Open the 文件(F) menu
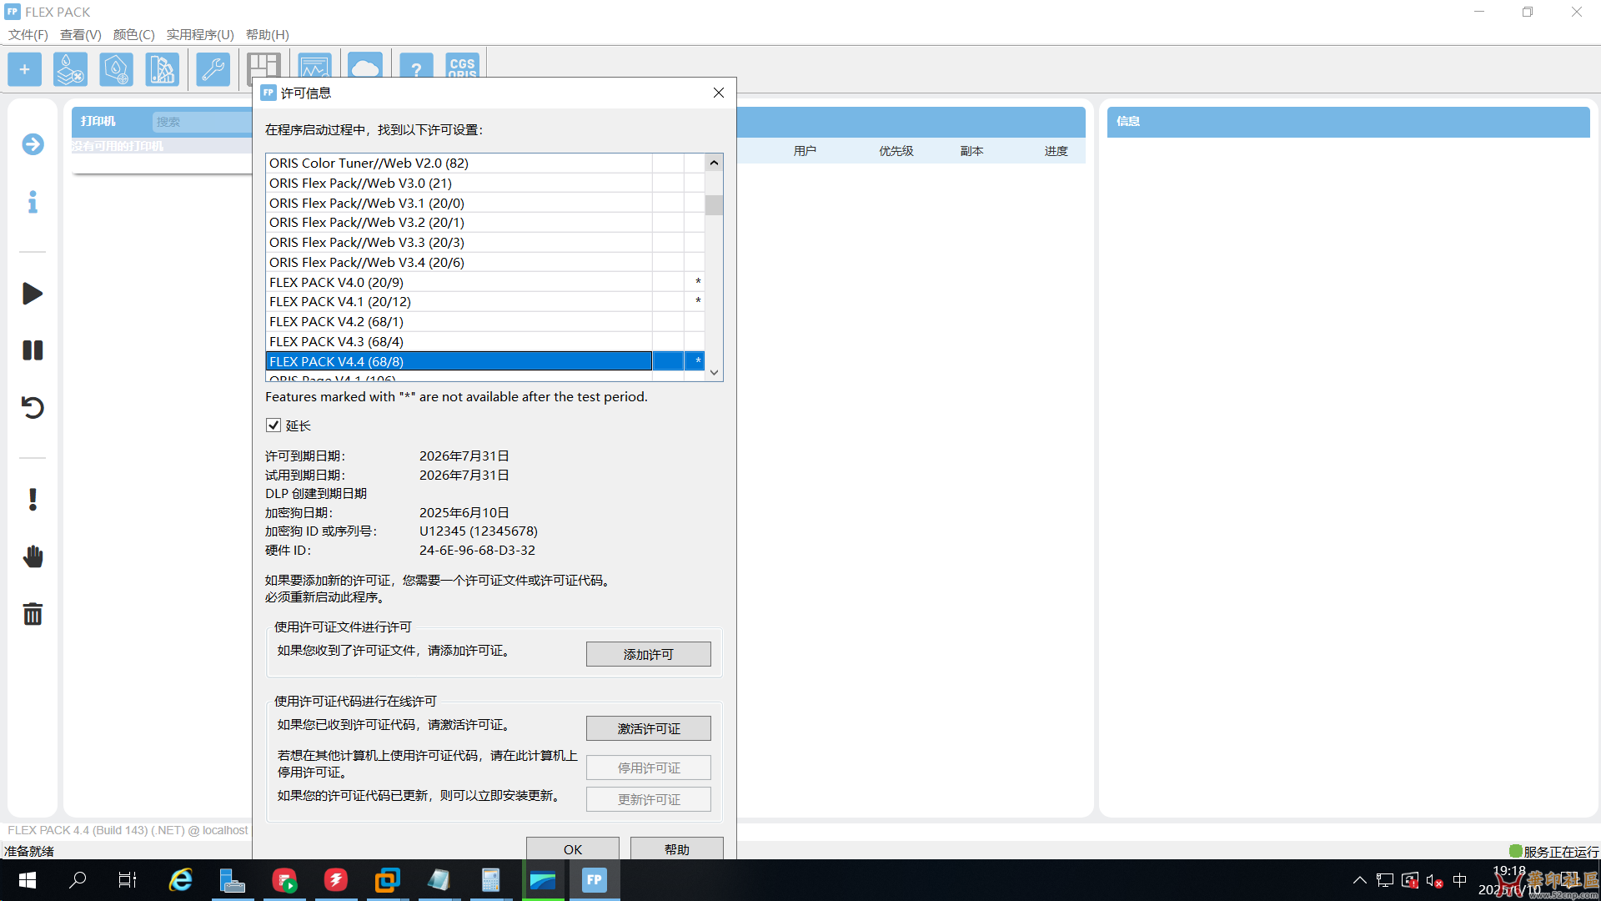The image size is (1601, 901). click(28, 34)
